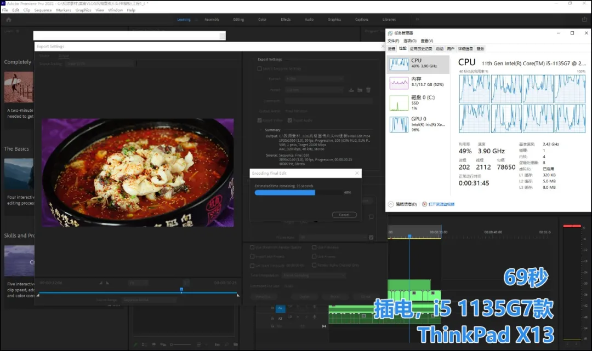Open the Time Interpolation dropdown
This screenshot has height=351, width=592.
pyautogui.click(x=314, y=275)
